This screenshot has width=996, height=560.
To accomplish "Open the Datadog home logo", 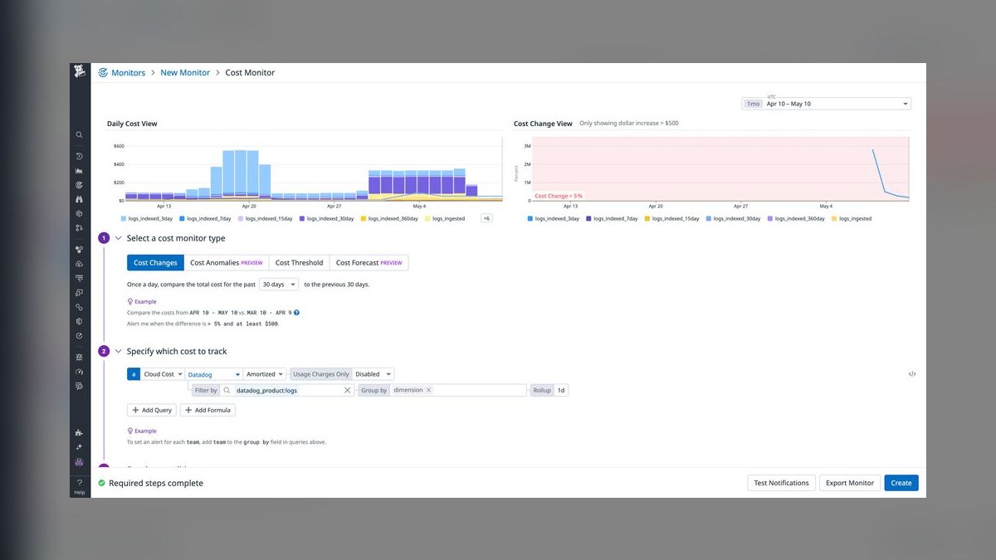I will (x=80, y=71).
